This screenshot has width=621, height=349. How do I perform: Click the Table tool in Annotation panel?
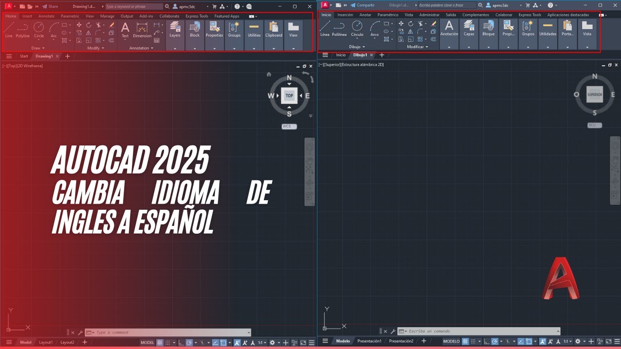pyautogui.click(x=157, y=40)
